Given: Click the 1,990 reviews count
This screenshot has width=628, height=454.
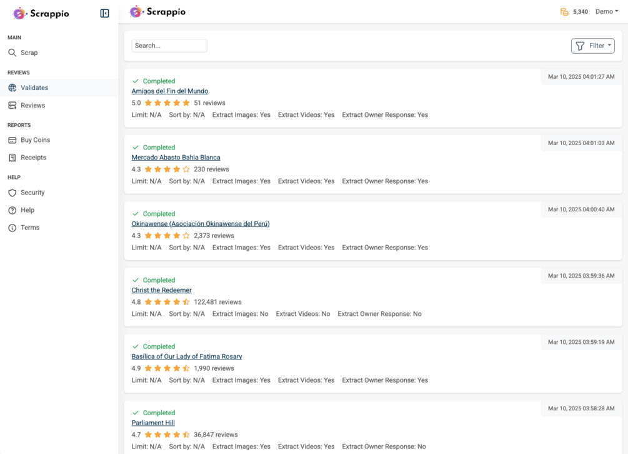Looking at the screenshot, I should [x=214, y=368].
